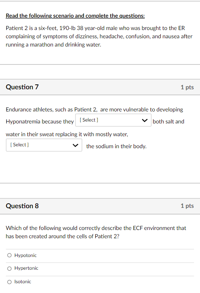This screenshot has width=200, height=293.
Task: Click the ECF environment question prompt
Action: pyautogui.click(x=96, y=232)
